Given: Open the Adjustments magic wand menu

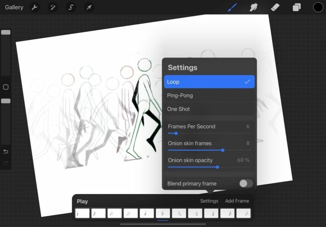Looking at the screenshot, I should point(53,8).
